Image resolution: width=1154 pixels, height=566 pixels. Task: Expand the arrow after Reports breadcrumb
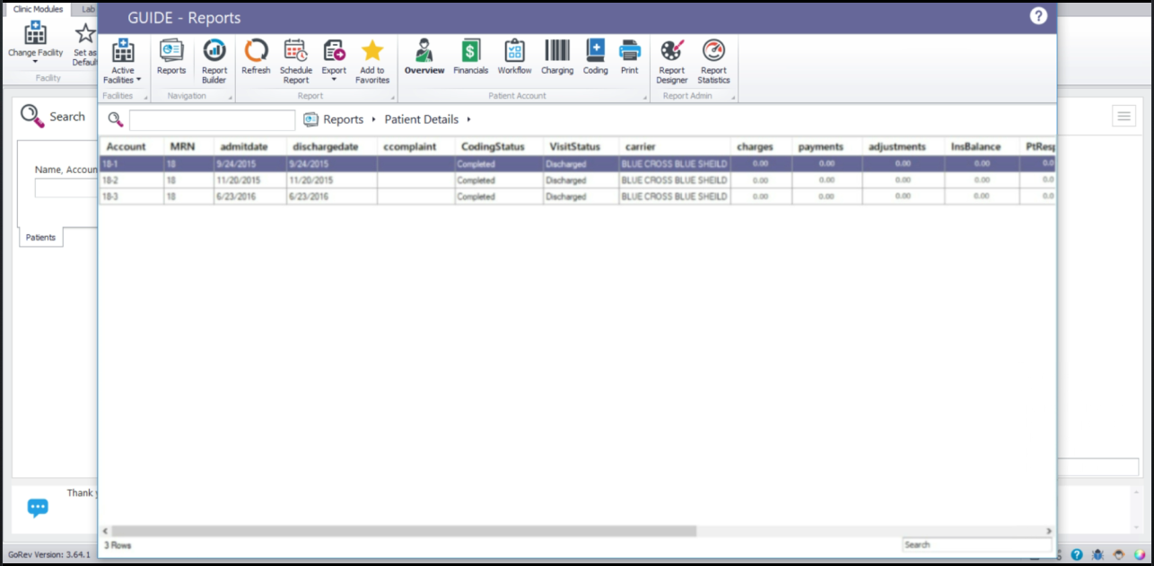point(373,119)
